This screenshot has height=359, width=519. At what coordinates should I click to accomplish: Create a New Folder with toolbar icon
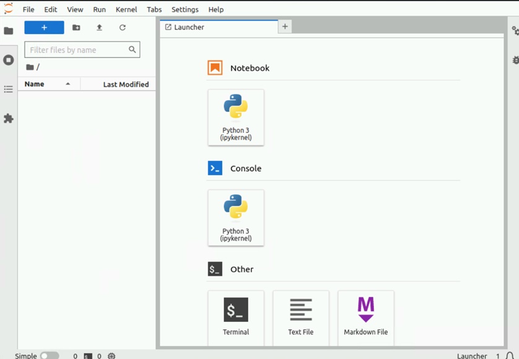click(76, 27)
